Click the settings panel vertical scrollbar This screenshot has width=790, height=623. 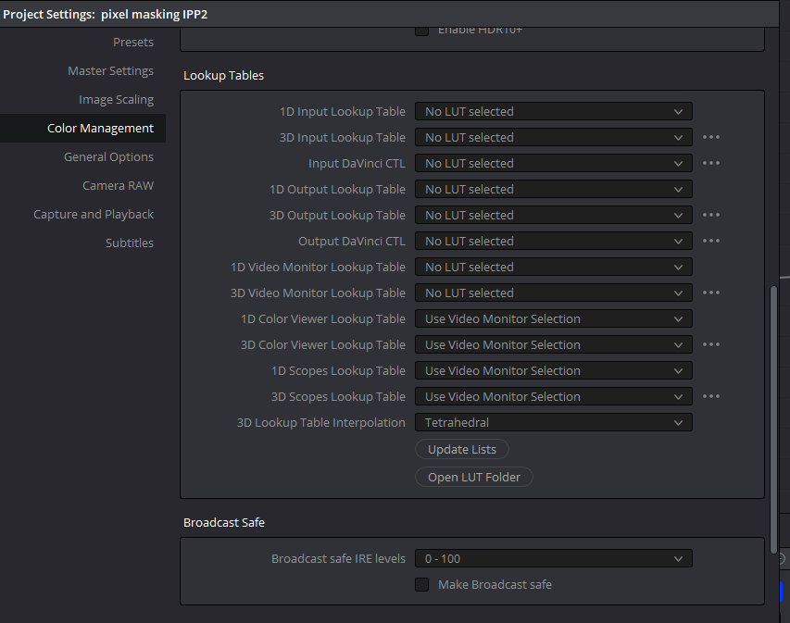(774, 420)
